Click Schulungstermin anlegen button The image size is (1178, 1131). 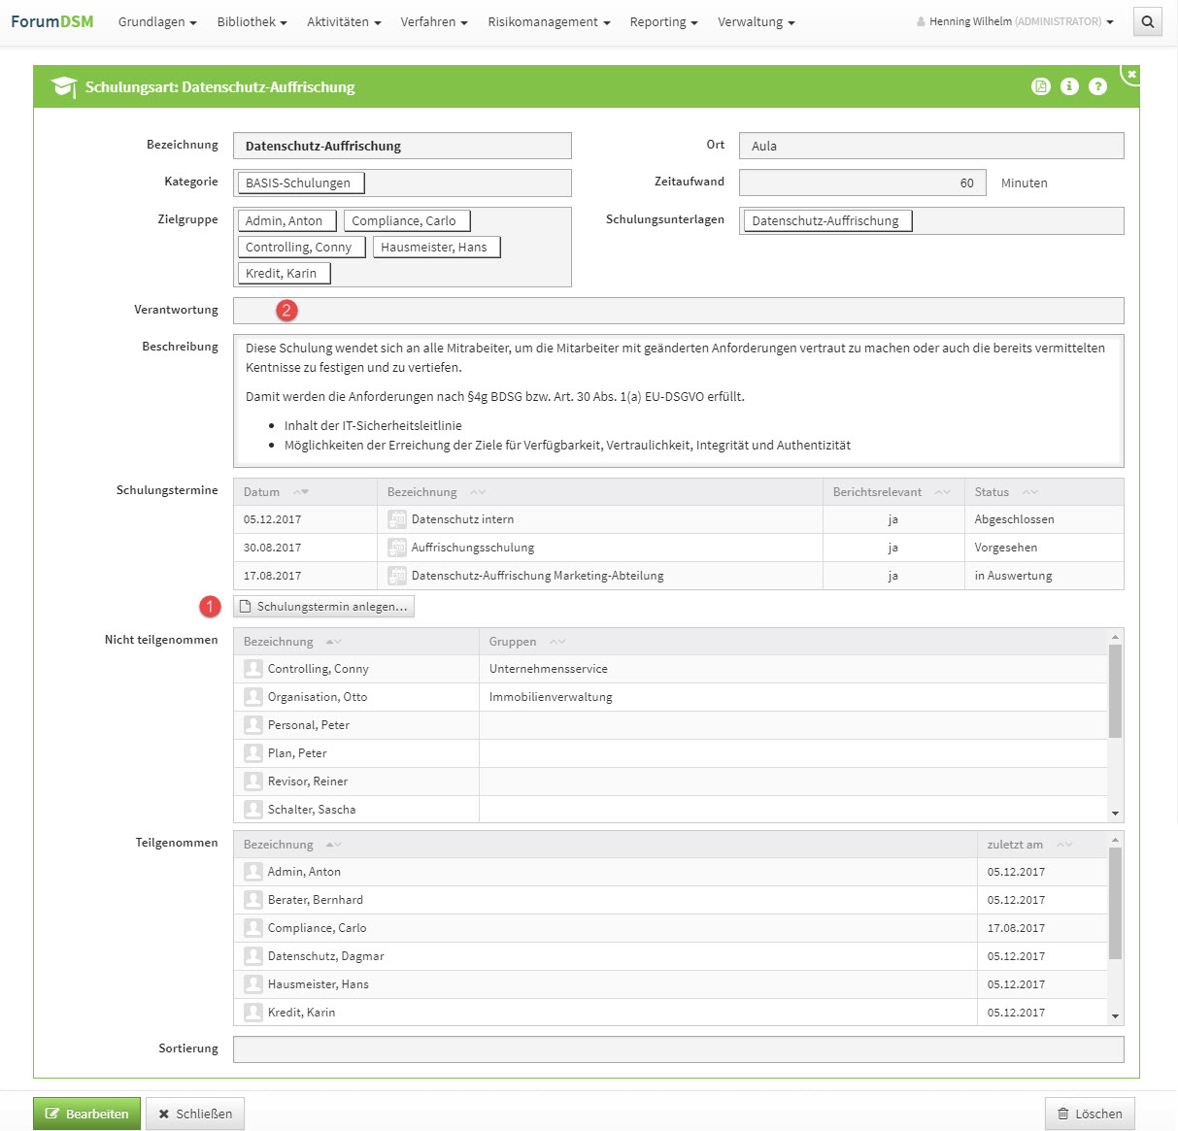point(323,607)
